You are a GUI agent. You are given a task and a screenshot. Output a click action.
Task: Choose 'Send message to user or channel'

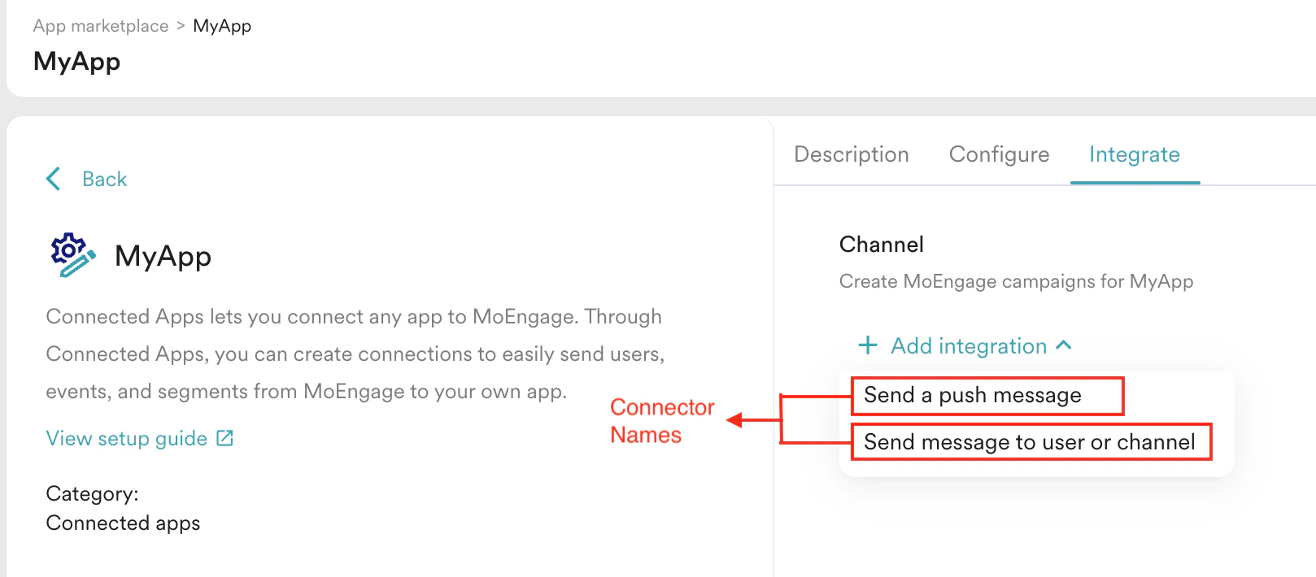coord(1030,442)
